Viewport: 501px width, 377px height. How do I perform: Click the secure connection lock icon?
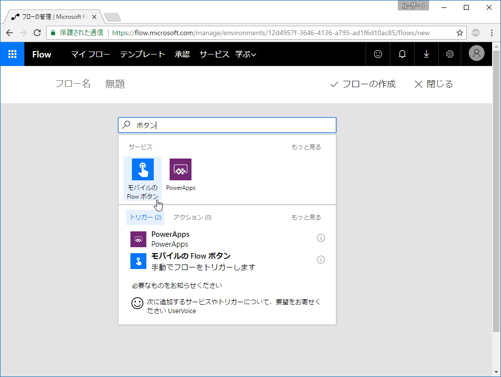(53, 33)
